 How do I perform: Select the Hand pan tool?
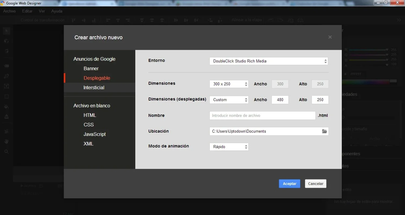point(7,141)
